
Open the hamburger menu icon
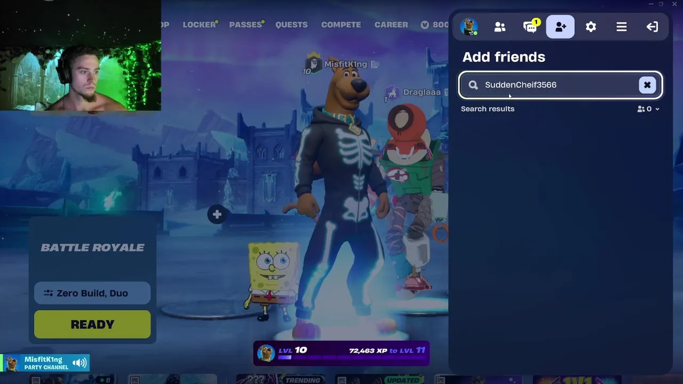click(622, 27)
